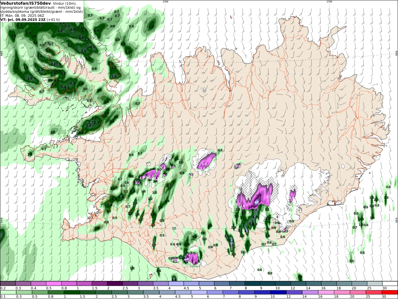The height and width of the screenshot is (299, 398).
Task: Click the darkest green lower swatch labeled 1
Action: [72, 292]
